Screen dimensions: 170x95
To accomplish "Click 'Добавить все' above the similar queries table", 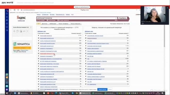I will [89, 31].
